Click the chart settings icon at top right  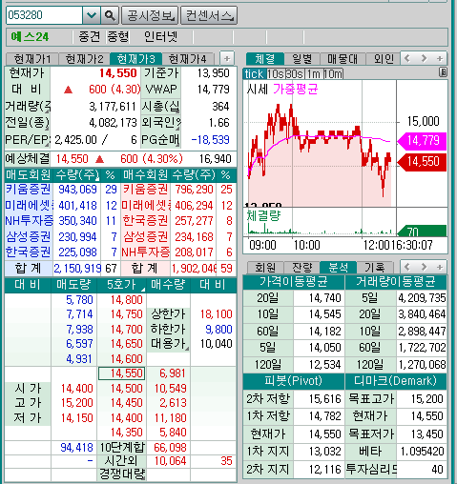(443, 72)
